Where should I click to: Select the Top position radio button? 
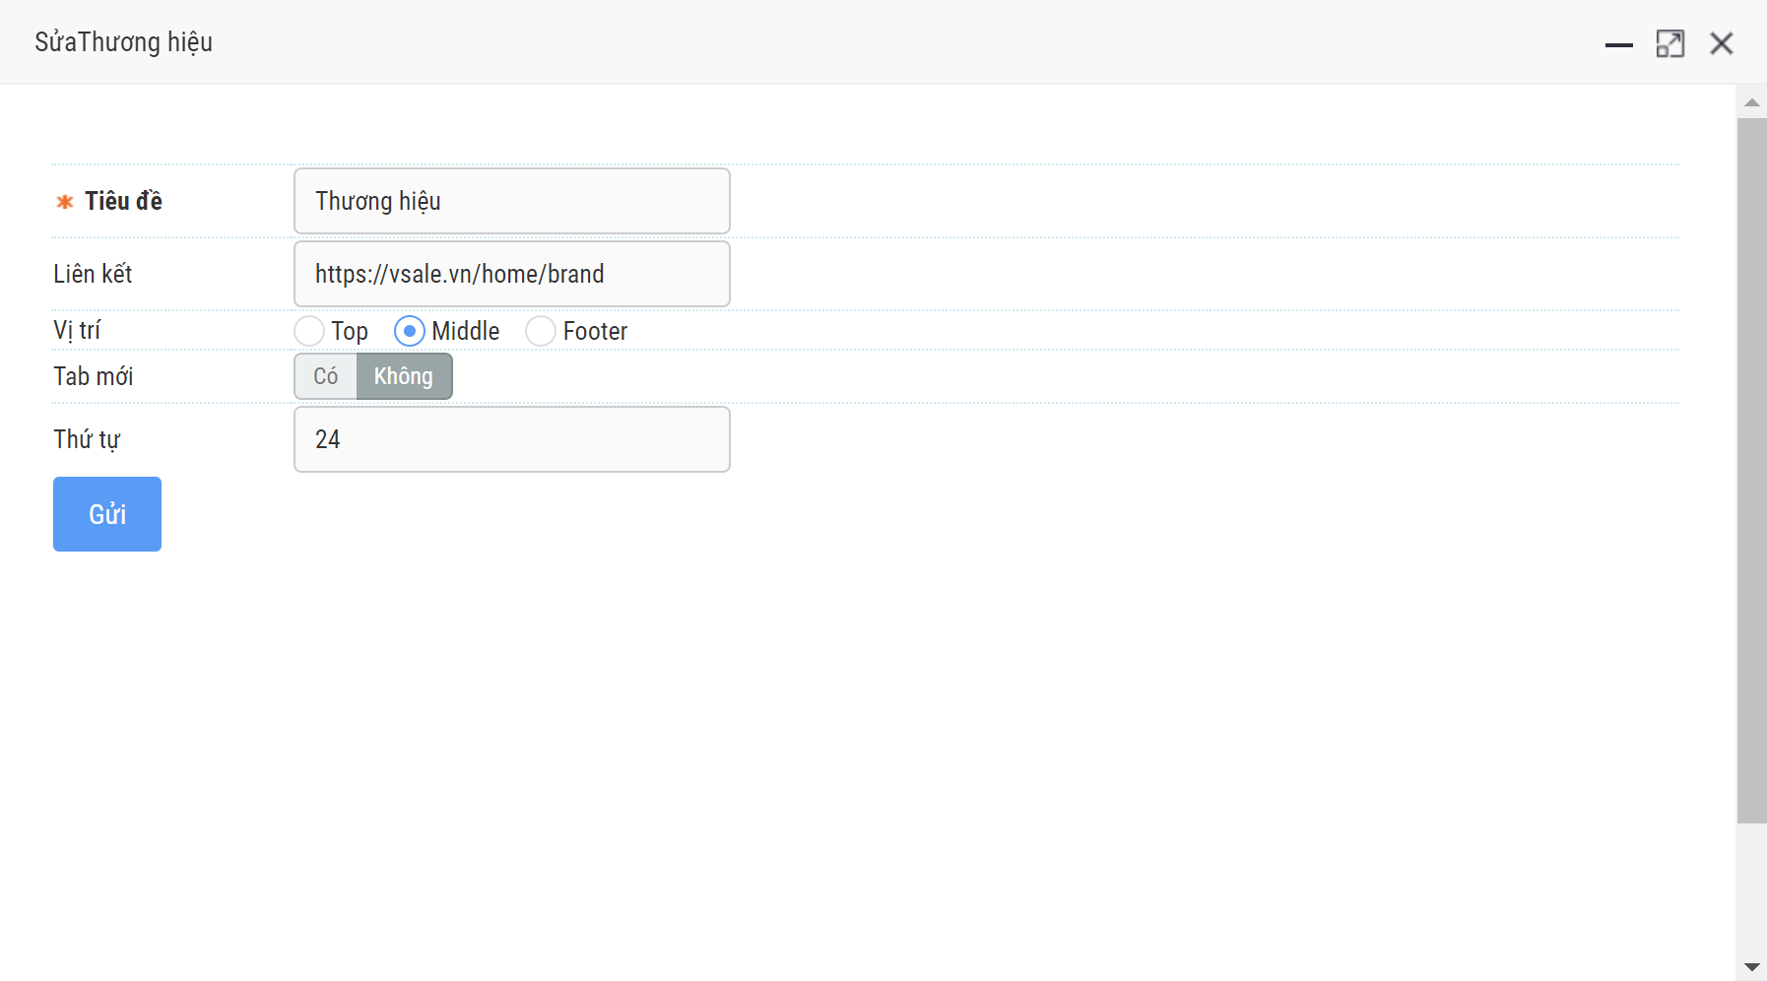[309, 331]
